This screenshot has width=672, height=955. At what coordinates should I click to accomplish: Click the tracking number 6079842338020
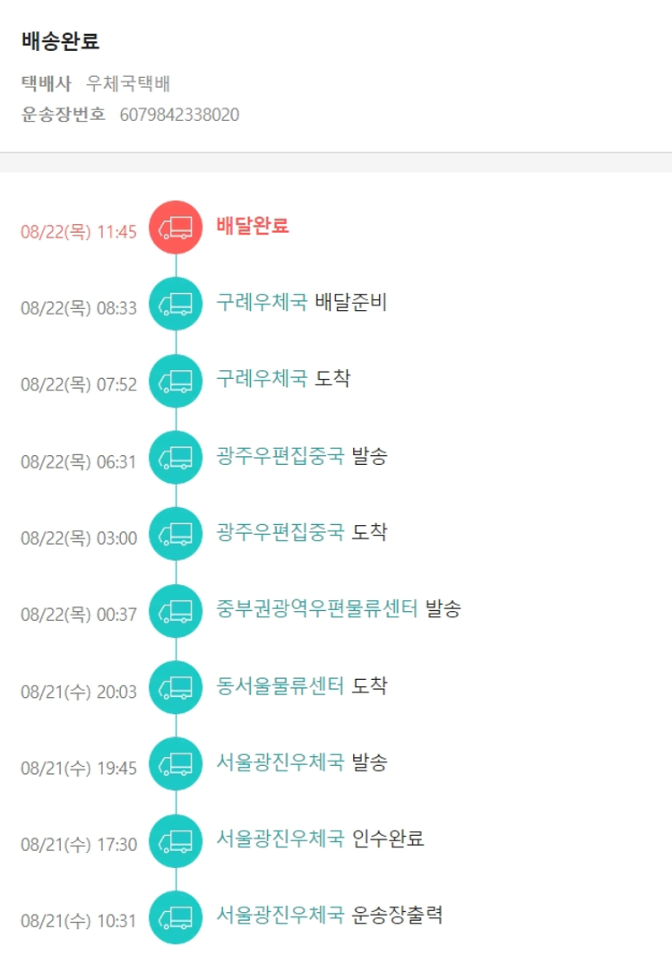179,115
